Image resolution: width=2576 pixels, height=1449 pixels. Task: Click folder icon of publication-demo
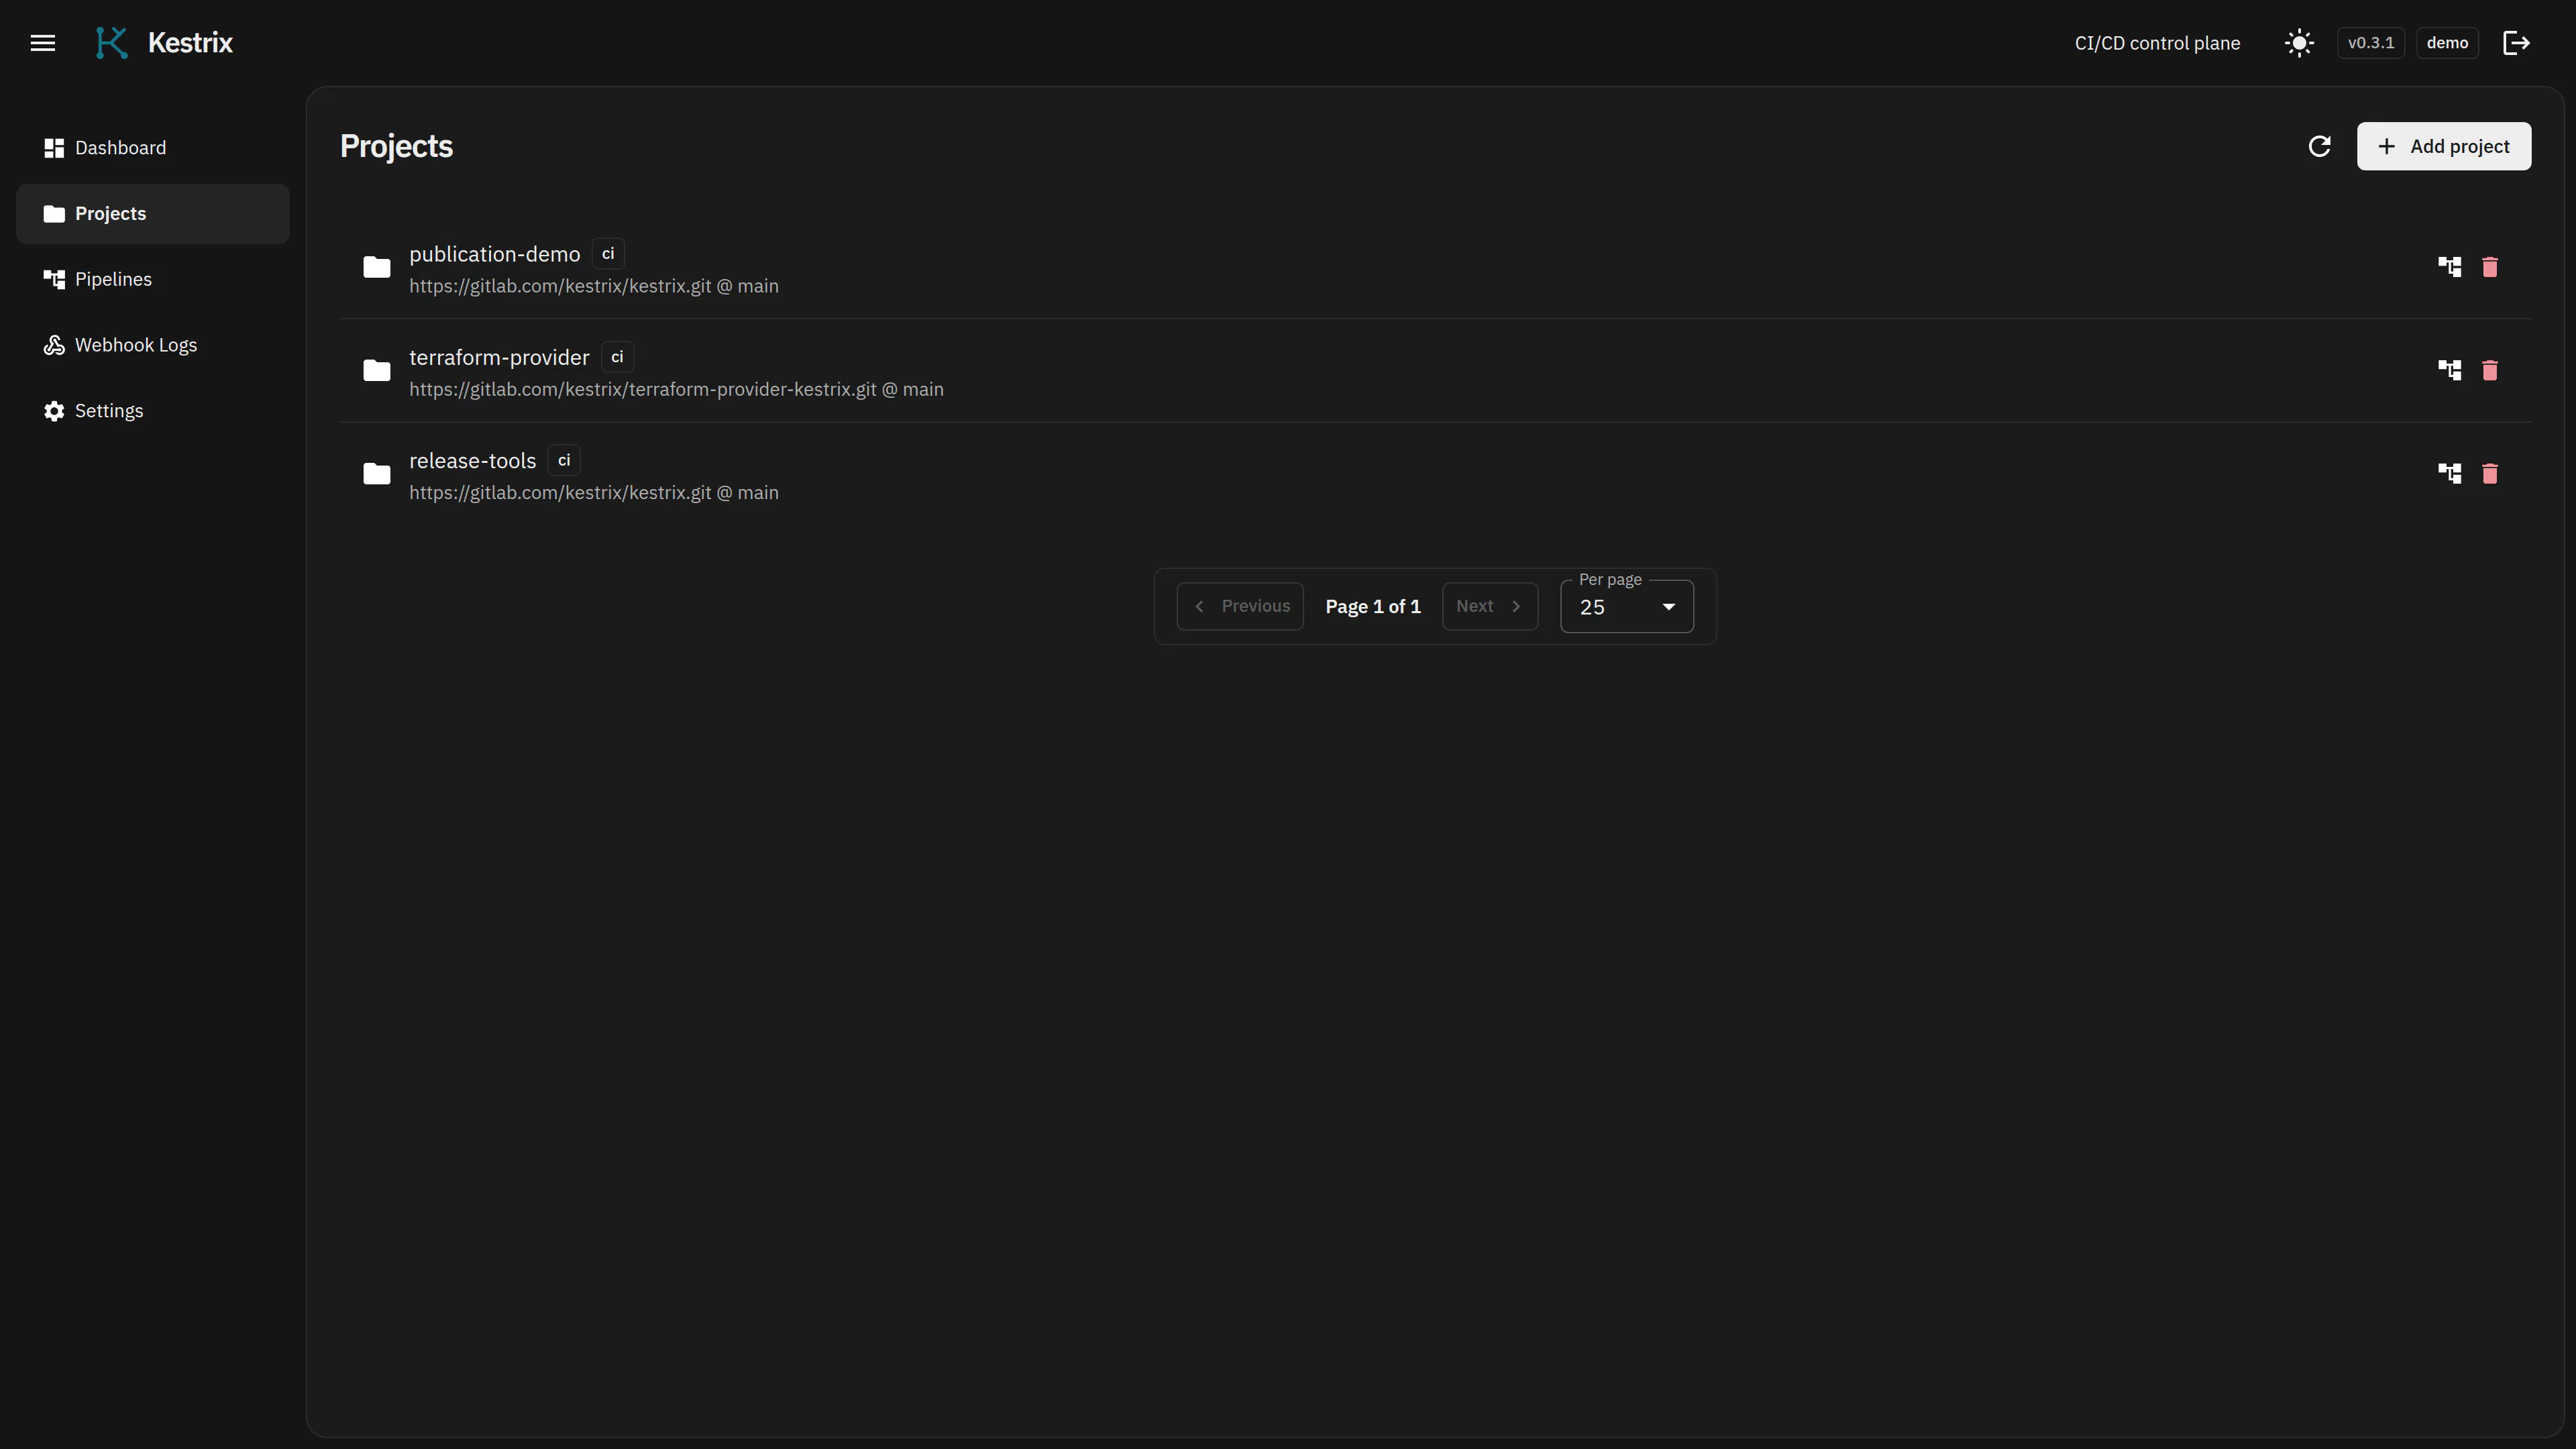click(377, 267)
